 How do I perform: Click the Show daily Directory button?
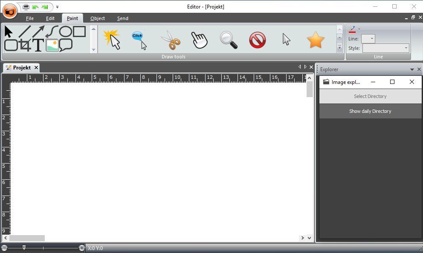(x=370, y=111)
